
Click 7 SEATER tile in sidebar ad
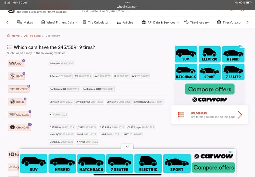click(x=233, y=72)
